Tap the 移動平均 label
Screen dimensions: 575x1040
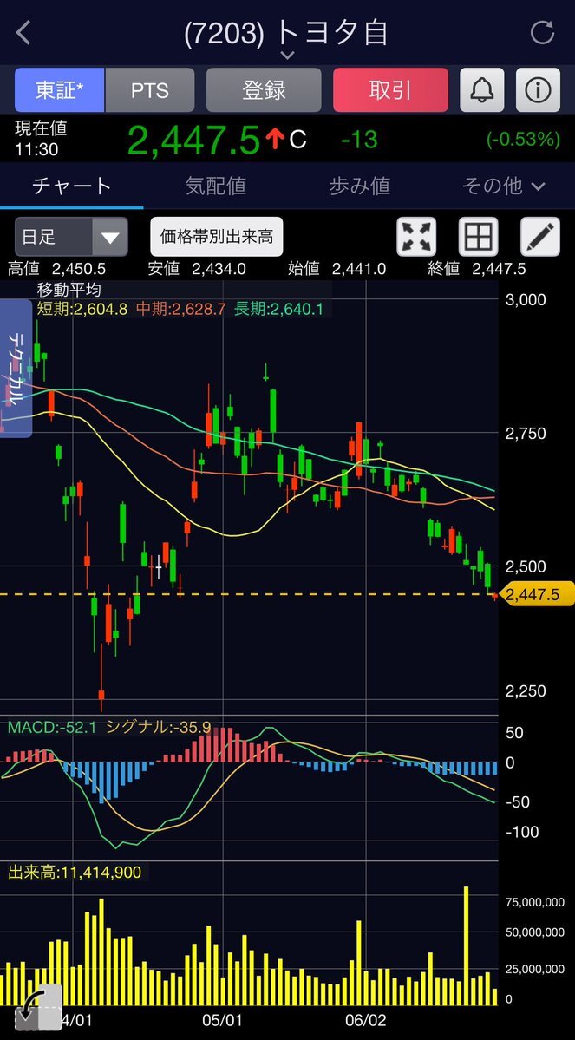69,289
